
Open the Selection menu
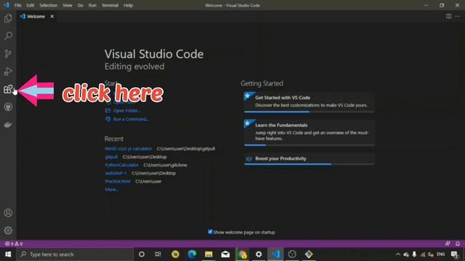pos(49,5)
